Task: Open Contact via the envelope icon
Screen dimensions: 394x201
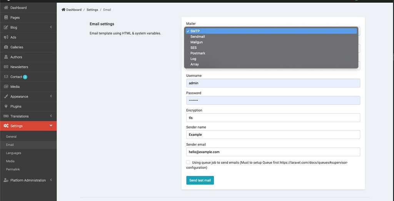Action: tap(6, 77)
